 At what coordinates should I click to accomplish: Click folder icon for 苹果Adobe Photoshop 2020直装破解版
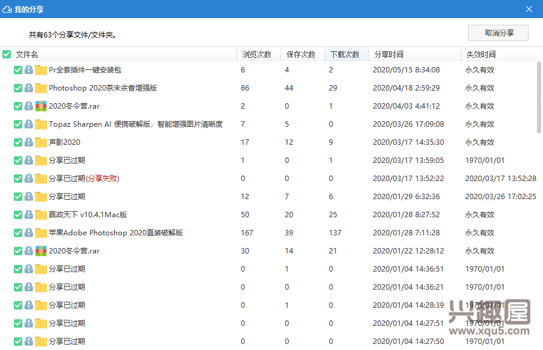click(41, 232)
